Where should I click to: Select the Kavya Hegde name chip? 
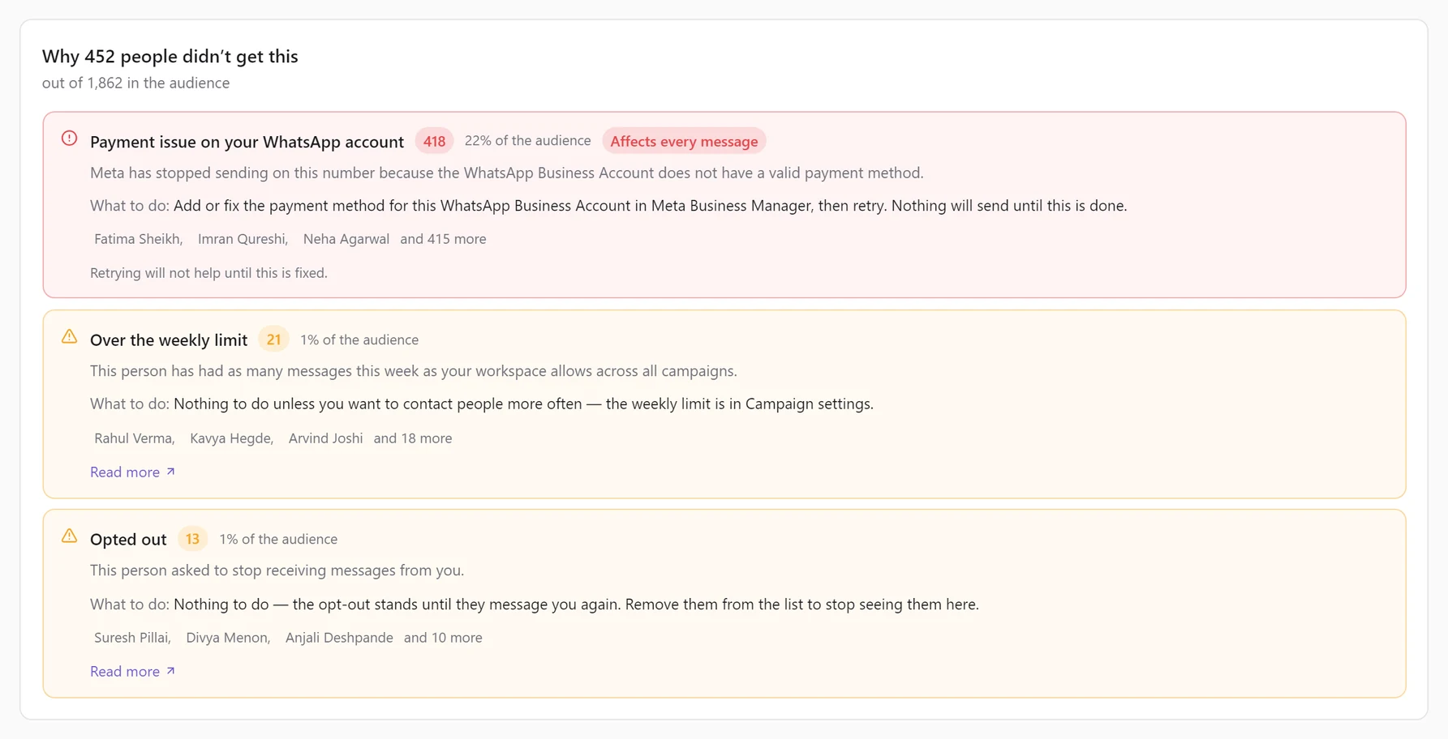coord(232,438)
